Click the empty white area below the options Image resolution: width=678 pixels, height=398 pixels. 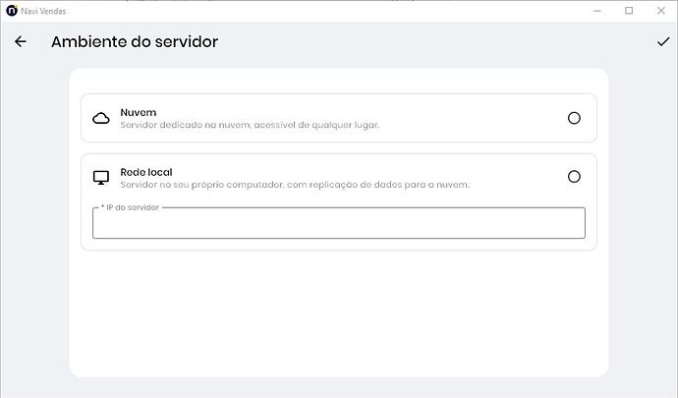[338, 314]
